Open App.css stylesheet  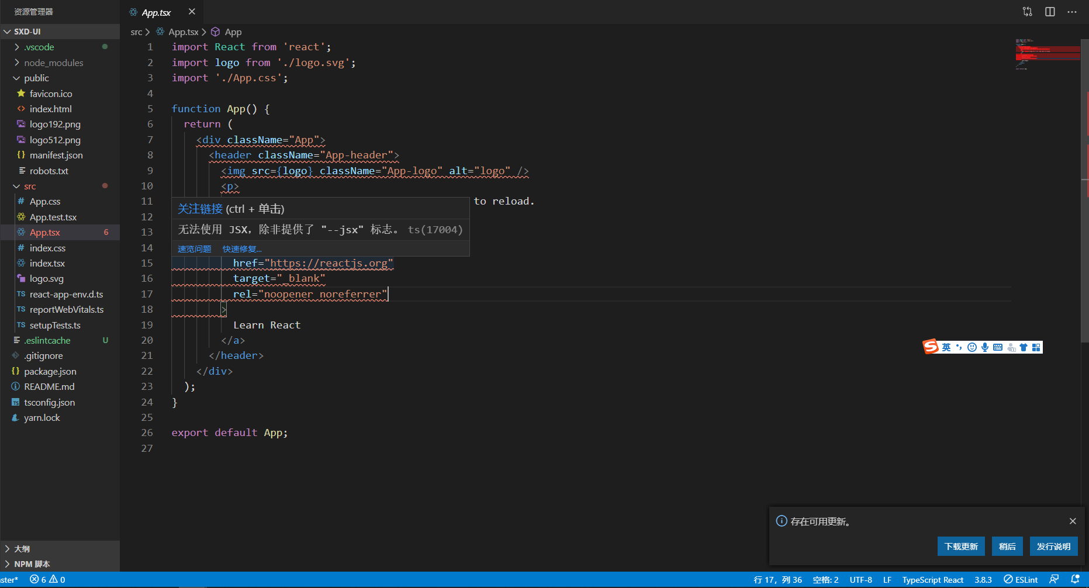pos(60,201)
